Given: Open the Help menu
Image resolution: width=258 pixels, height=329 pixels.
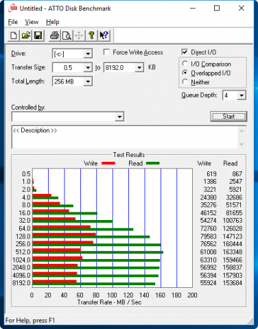Looking at the screenshot, I should tap(53, 22).
